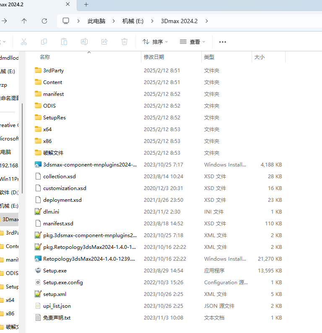The height and width of the screenshot is (333, 322).
Task: Select the dlm.ini file icon
Action: (38, 211)
